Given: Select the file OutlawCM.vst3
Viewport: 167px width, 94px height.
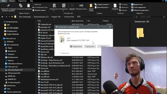Looking at the screenshot, I should tap(46, 24).
